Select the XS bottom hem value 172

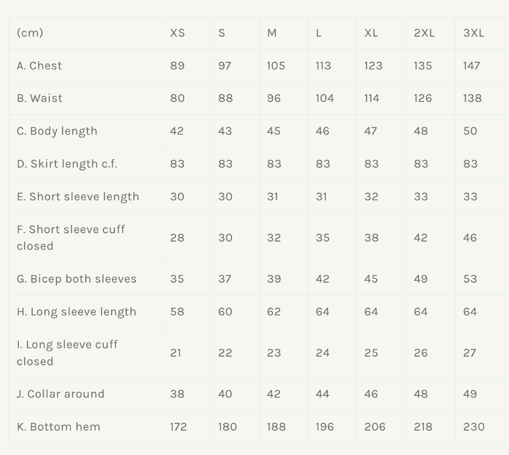(178, 427)
